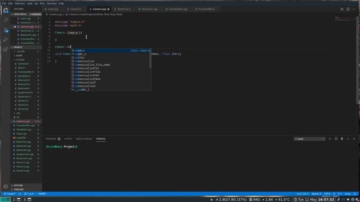Click the Ln/Col cursor position status item

(x=303, y=194)
